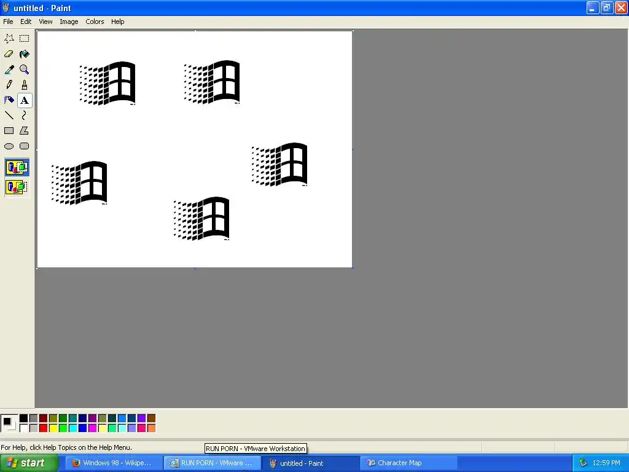Choose the Pencil tool
The width and height of the screenshot is (629, 472).
[9, 85]
